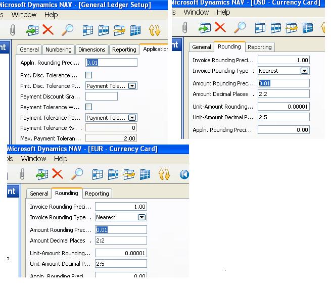Click Max. Payment Tolerance field showing 2.00
Image resolution: width=331 pixels, height=288 pixels.
click(111, 138)
